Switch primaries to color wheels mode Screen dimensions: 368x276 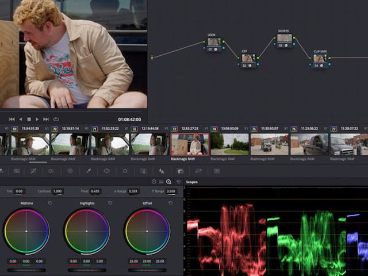pyautogui.click(x=154, y=182)
